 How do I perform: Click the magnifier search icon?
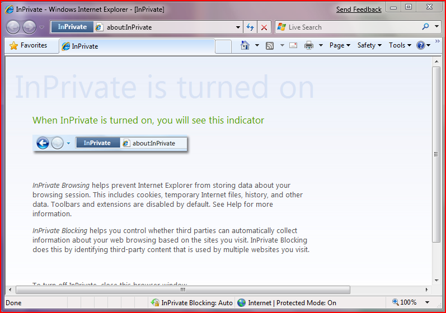click(x=425, y=27)
